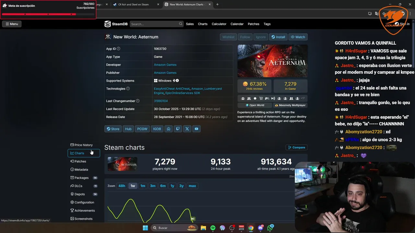Toggle the Ignore button
Screen dimensions: 415x233
261,37
